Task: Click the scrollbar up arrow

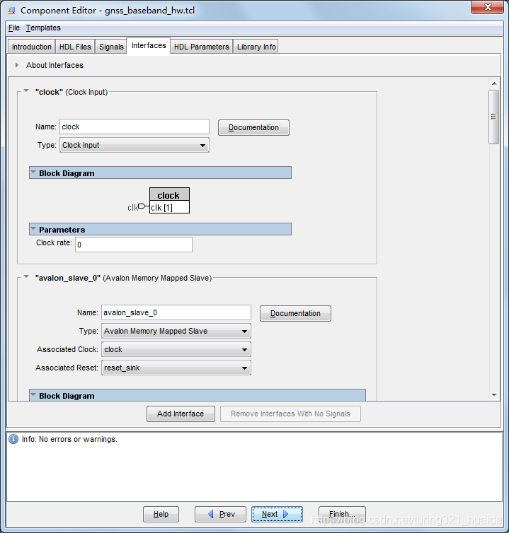Action: coord(494,83)
